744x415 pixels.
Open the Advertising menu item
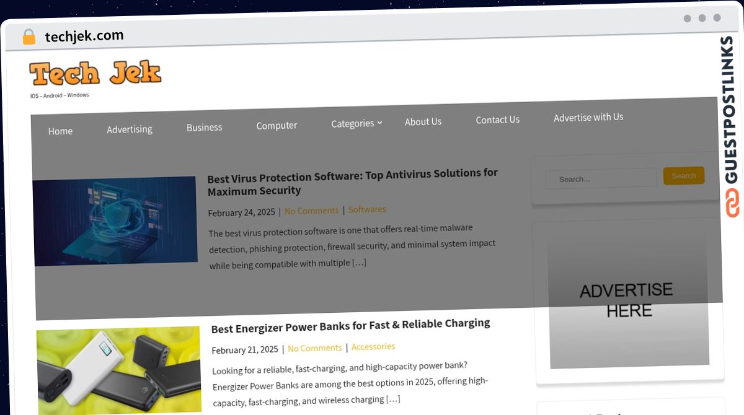click(x=130, y=129)
